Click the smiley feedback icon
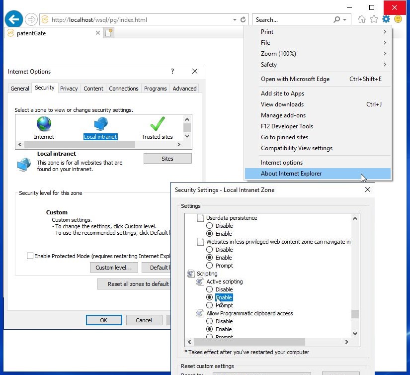 point(398,19)
